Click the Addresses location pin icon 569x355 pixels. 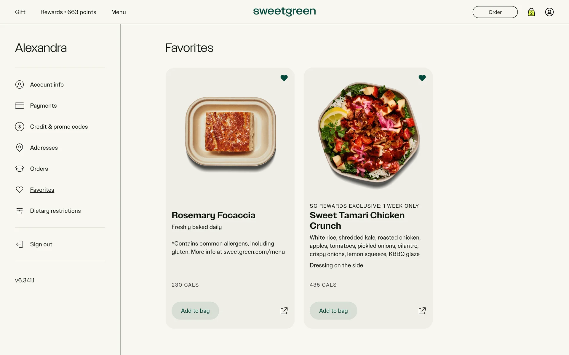tap(20, 148)
